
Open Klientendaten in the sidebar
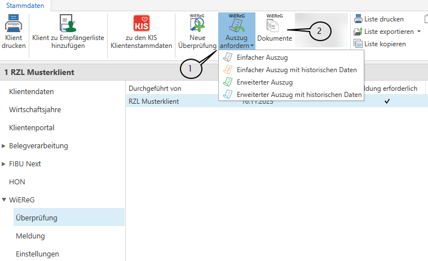point(32,91)
